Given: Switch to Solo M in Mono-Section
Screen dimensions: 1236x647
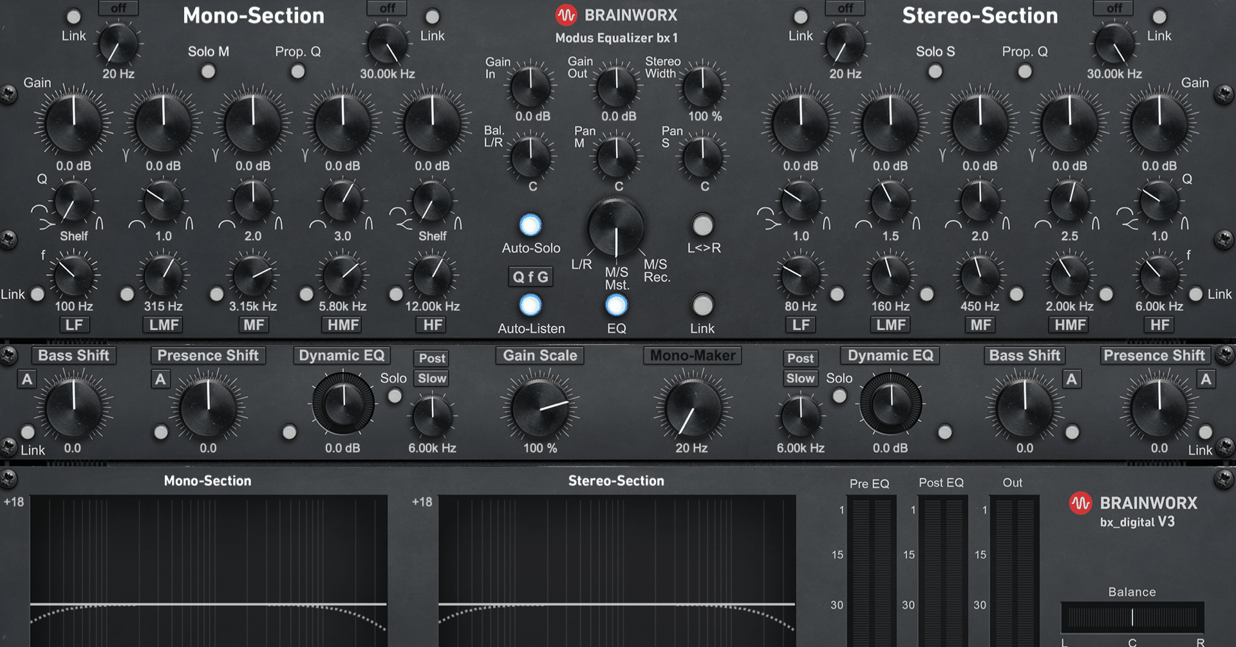Looking at the screenshot, I should tap(207, 72).
